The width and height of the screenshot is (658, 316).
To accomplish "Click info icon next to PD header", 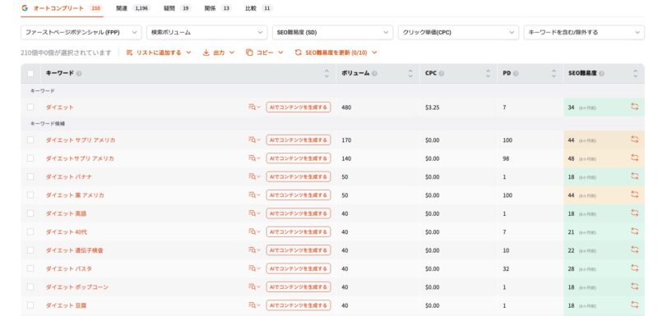I will pyautogui.click(x=516, y=73).
